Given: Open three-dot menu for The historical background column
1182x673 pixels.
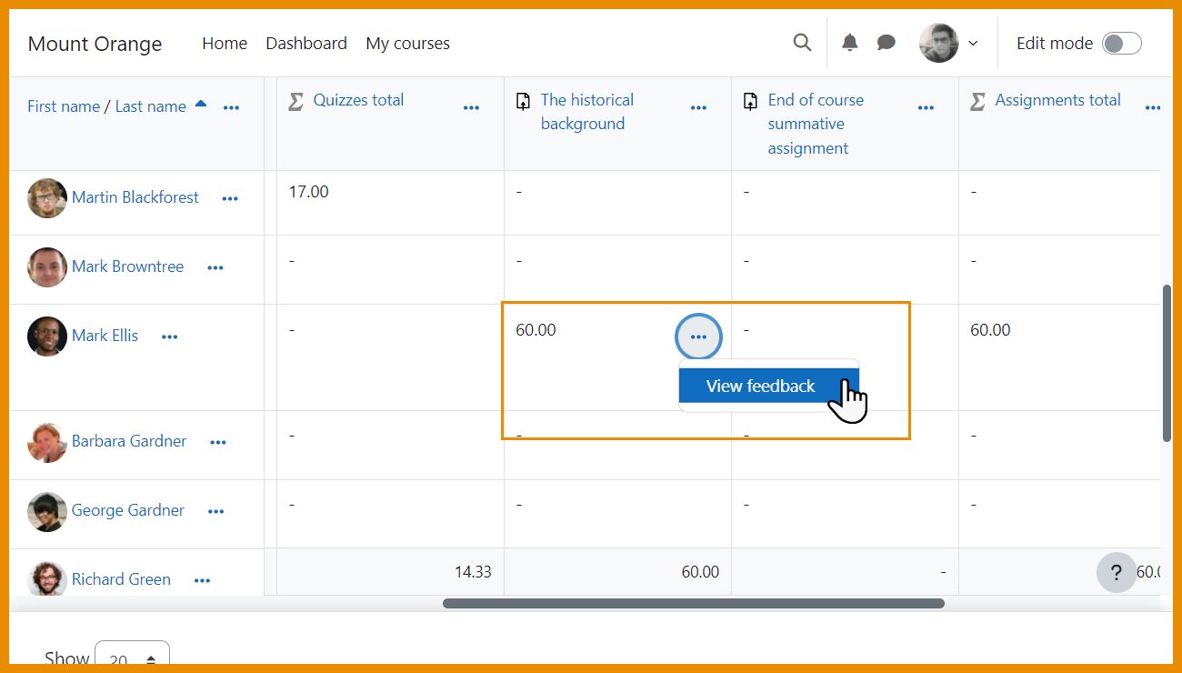Looking at the screenshot, I should pyautogui.click(x=698, y=107).
